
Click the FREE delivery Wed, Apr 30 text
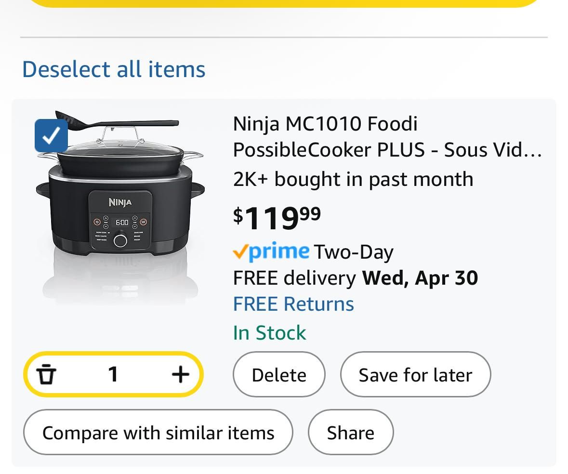(x=355, y=278)
